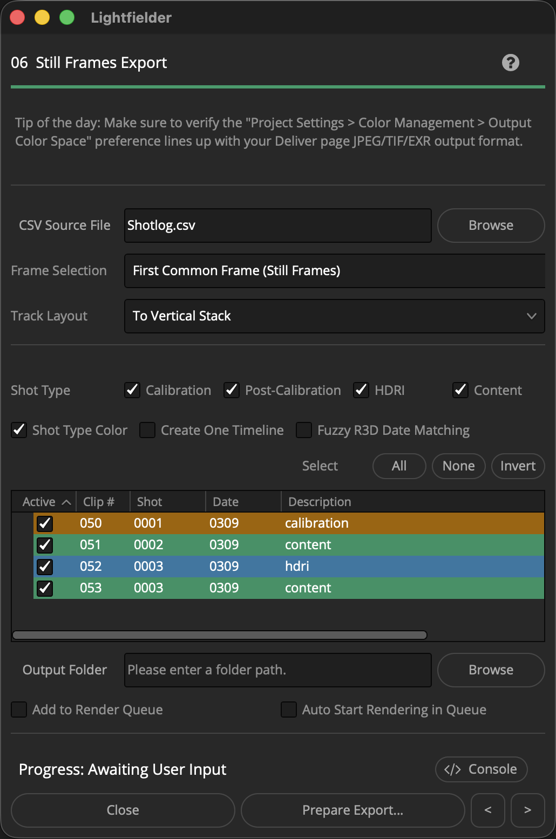
Task: Deactivate clip 051 content row checkbox
Action: coord(45,545)
